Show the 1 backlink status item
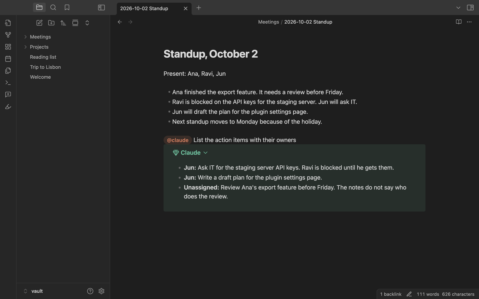Viewport: 479px width, 299px height. coord(391,294)
